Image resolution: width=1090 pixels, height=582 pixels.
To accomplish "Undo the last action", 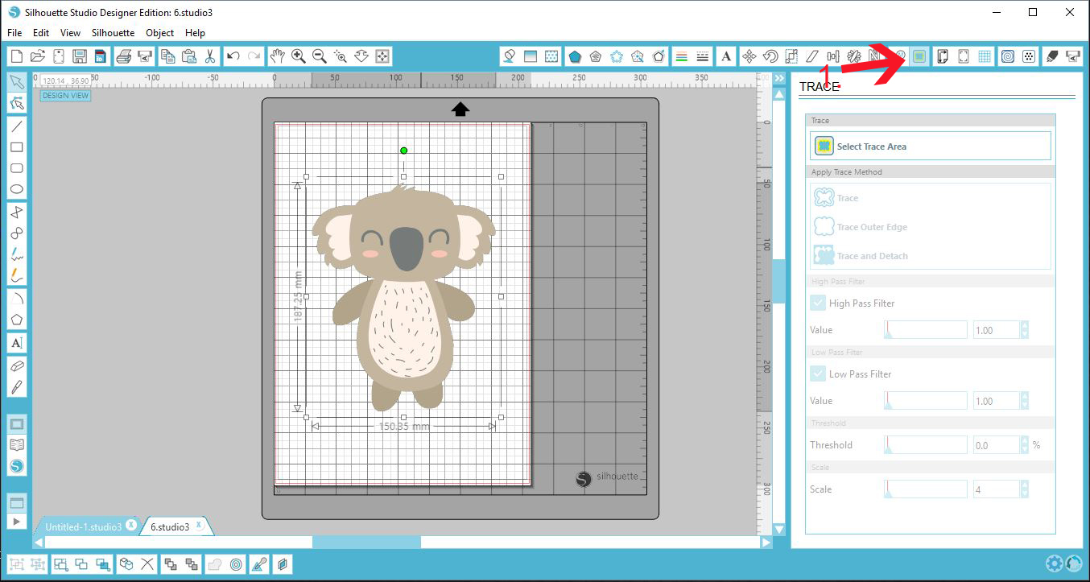I will 233,56.
